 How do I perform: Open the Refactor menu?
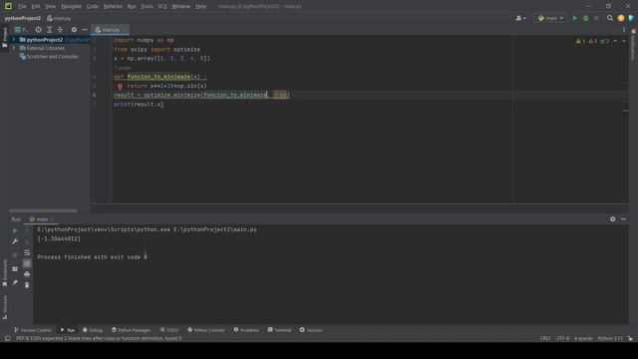[113, 6]
